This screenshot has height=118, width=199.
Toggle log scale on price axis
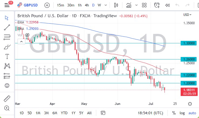[x=182, y=113]
